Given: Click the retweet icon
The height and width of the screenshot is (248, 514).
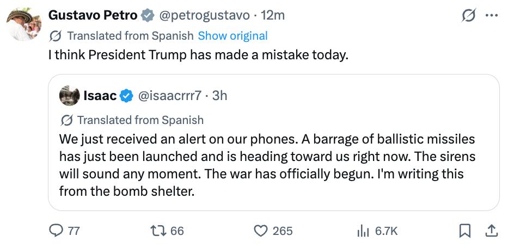Looking at the screenshot, I should (x=158, y=231).
